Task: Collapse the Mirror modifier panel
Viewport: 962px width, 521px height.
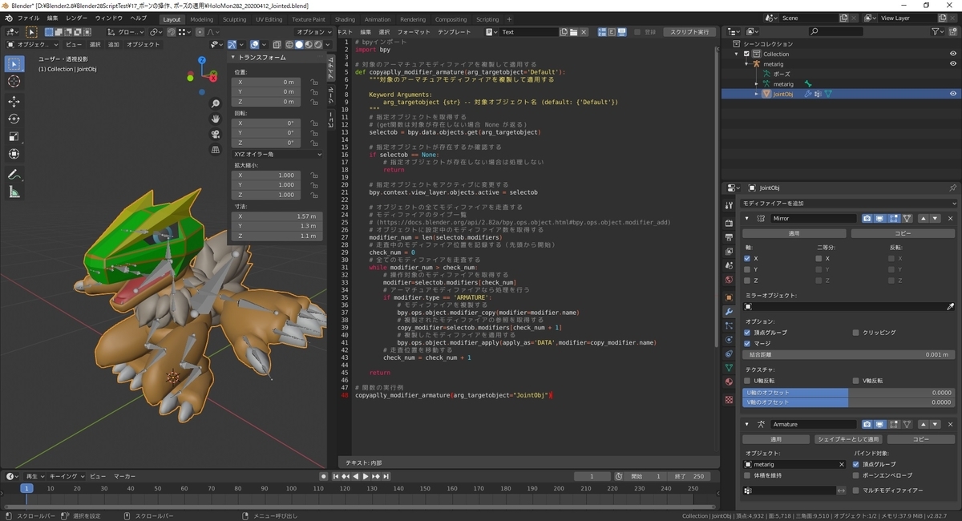Action: click(x=747, y=218)
